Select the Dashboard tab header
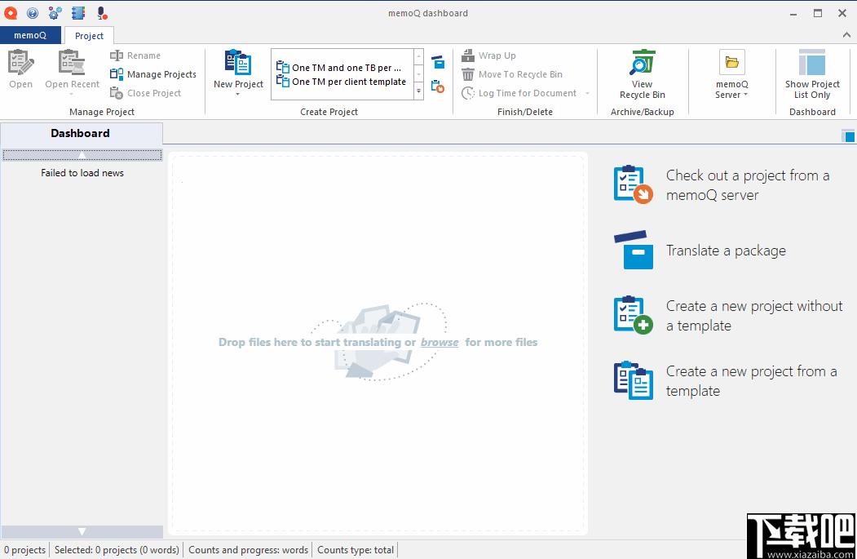This screenshot has height=559, width=857. [x=81, y=133]
